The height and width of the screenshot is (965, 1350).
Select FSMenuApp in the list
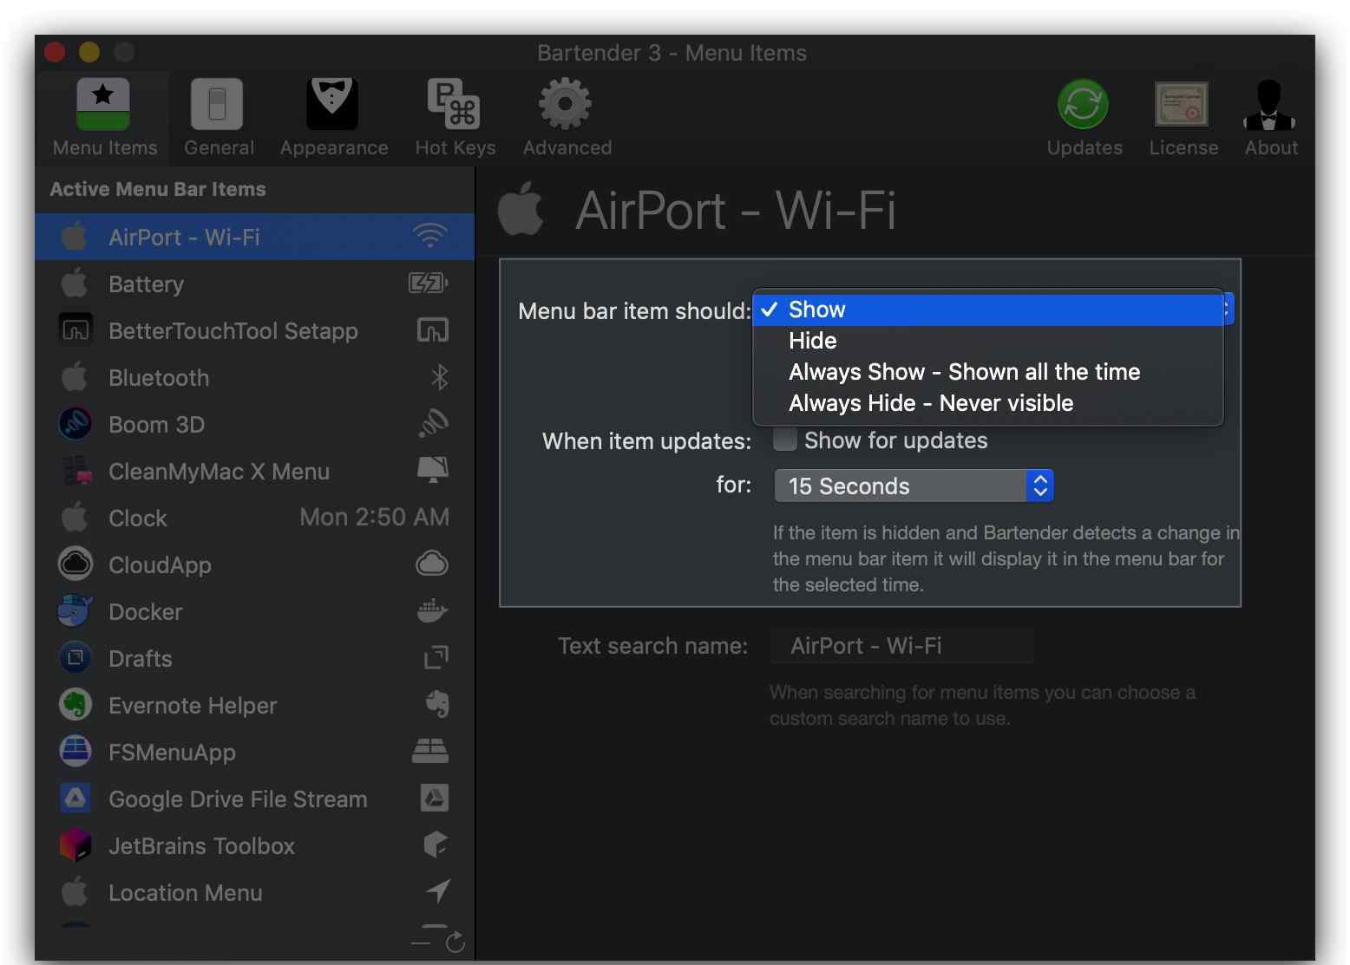tap(254, 752)
